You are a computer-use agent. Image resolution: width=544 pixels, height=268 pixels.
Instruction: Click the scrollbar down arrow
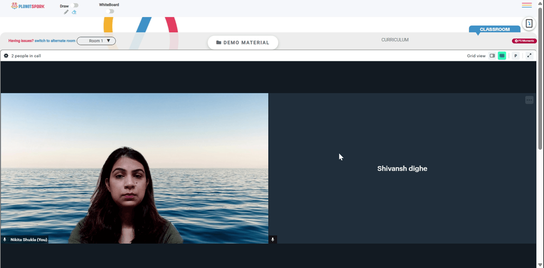[x=540, y=265]
